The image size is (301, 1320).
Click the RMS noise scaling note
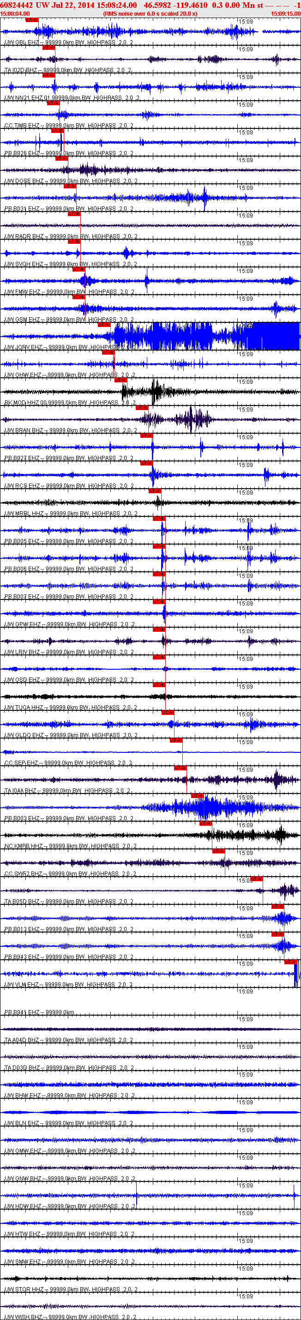(x=150, y=14)
